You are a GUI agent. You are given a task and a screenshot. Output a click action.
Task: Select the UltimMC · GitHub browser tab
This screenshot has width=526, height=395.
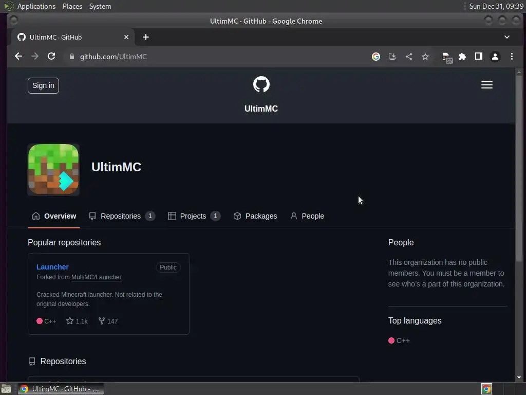pyautogui.click(x=73, y=37)
